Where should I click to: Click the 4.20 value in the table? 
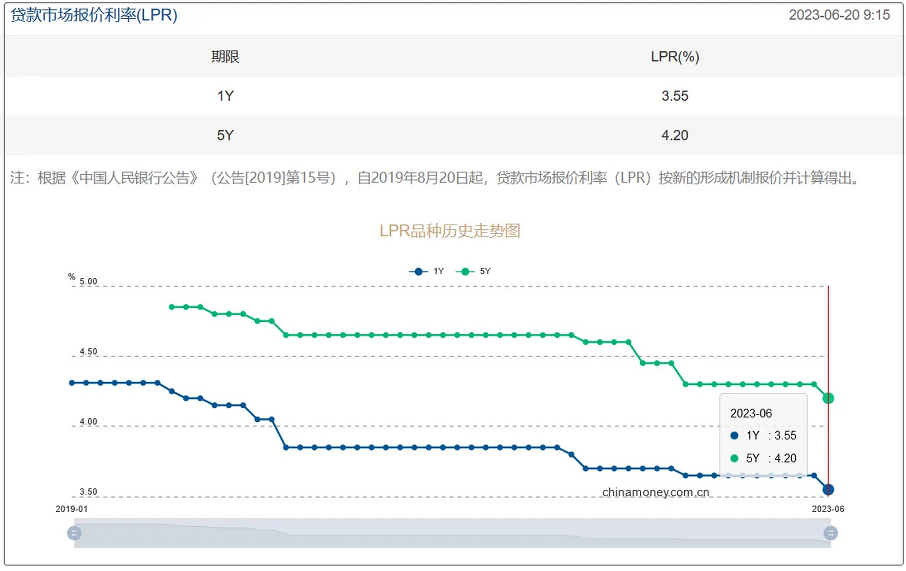pos(675,135)
